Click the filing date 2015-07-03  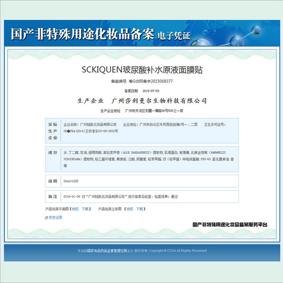click(x=151, y=91)
